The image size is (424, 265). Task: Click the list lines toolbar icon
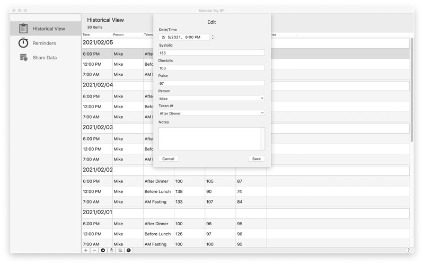pos(120,250)
